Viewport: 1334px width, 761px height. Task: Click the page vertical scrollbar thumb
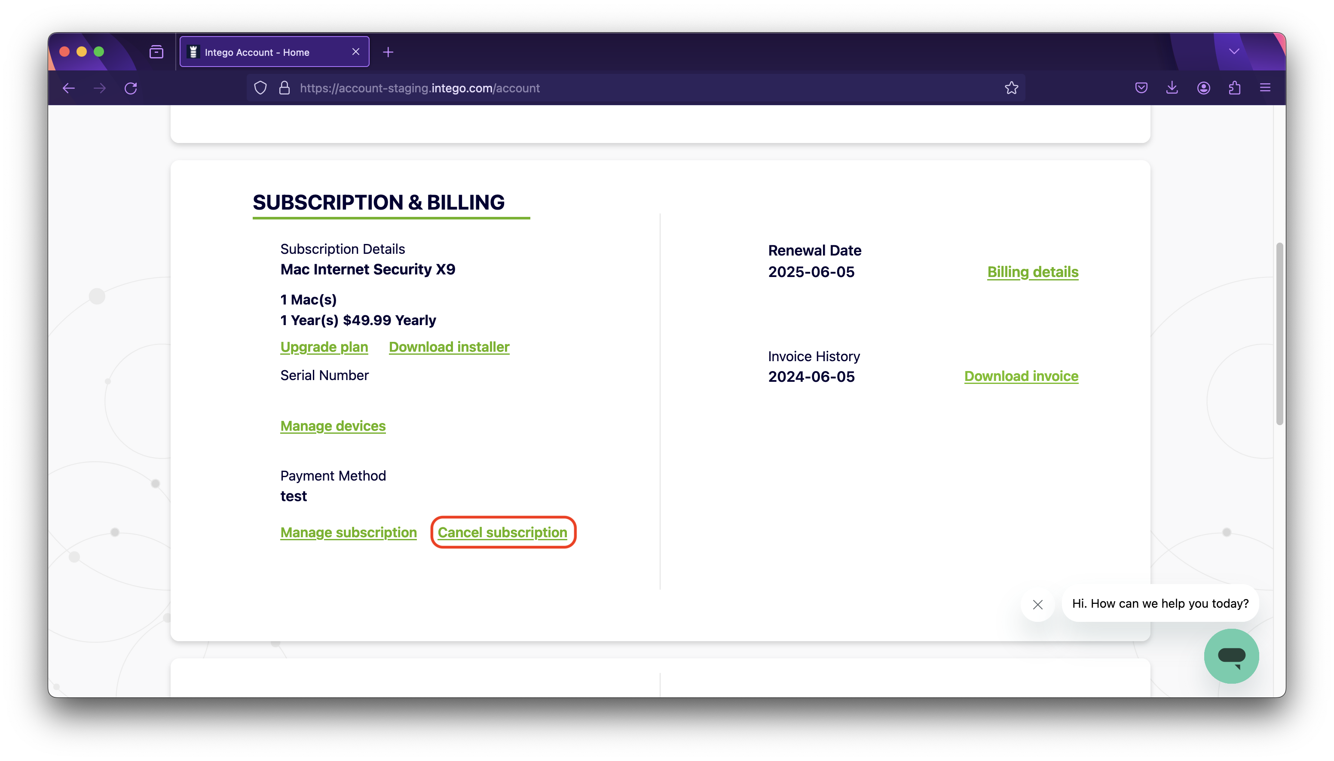point(1279,333)
